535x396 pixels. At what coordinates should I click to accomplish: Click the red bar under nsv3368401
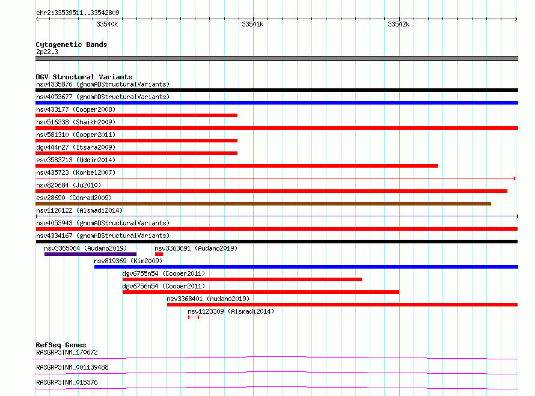(x=342, y=305)
